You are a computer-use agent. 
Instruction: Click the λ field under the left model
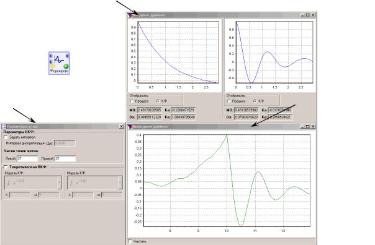pos(20,195)
